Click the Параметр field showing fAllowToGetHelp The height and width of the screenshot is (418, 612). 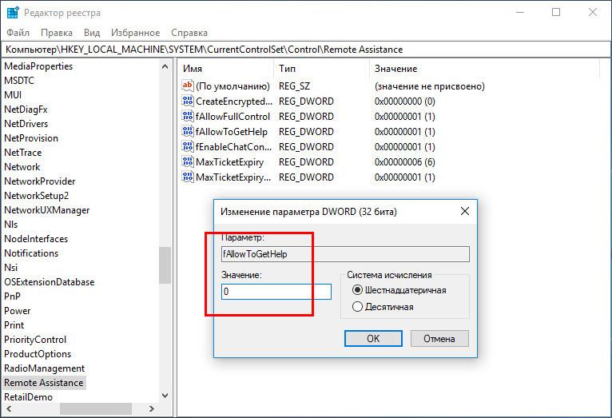point(345,254)
